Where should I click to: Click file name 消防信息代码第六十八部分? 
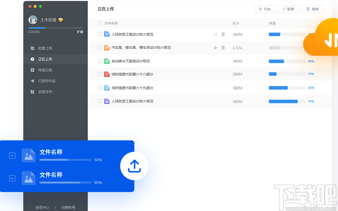pyautogui.click(x=132, y=74)
